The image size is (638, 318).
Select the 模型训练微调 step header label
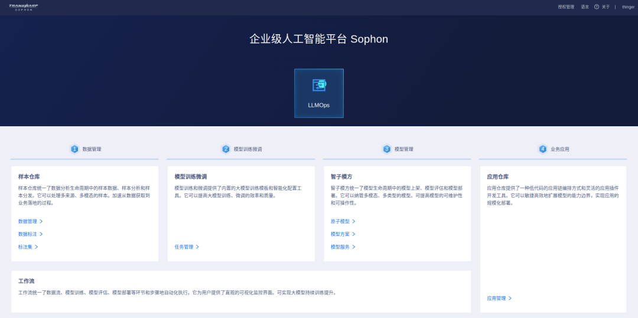pyautogui.click(x=248, y=149)
